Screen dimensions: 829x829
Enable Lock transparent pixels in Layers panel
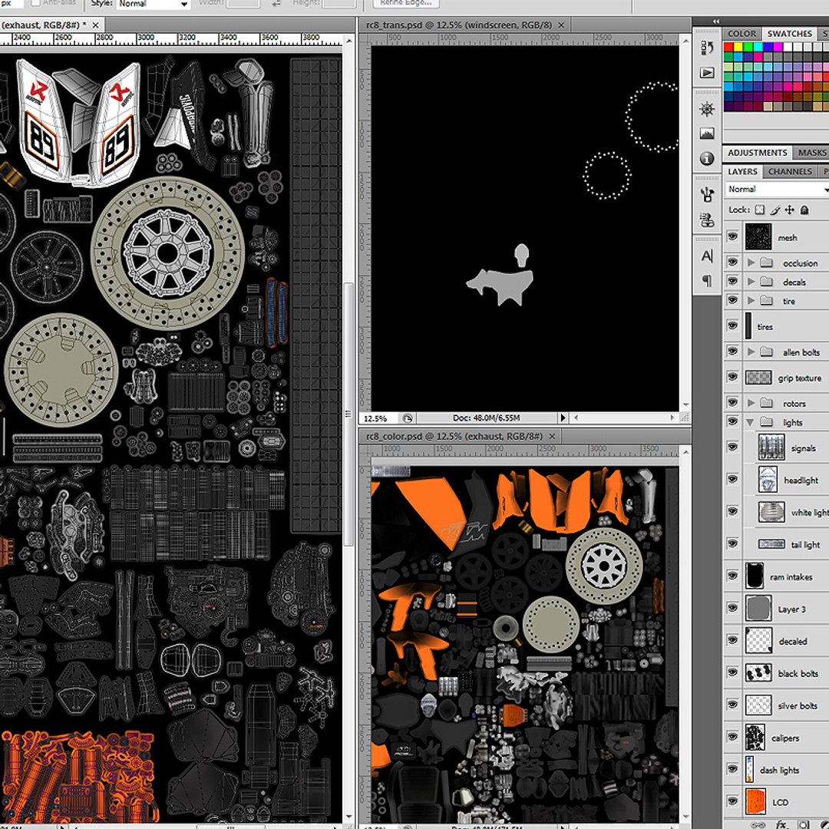760,210
